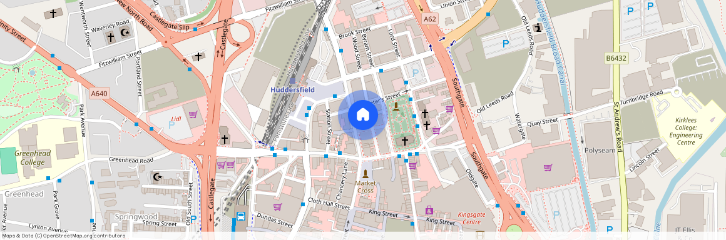
Task: Click the Dundas Street label
Action: (275, 219)
